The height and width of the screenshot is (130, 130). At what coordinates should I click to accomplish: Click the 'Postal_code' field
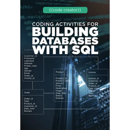[30, 66]
